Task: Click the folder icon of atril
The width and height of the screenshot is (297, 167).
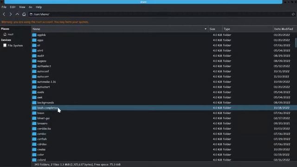Action: [34, 51]
